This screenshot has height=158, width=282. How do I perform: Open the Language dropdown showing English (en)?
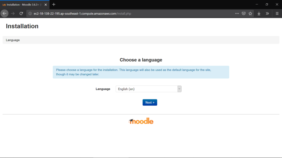click(148, 89)
